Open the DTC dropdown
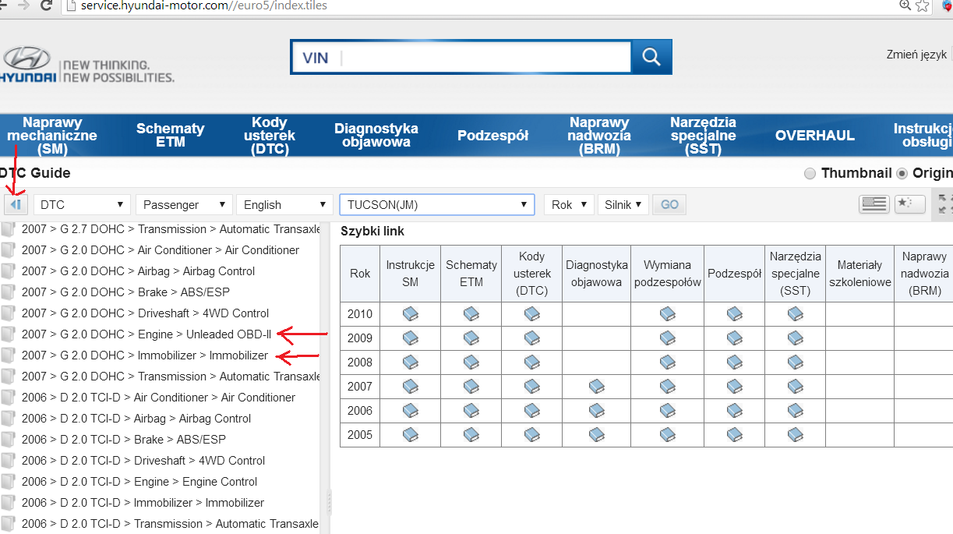This screenshot has height=534, width=953. click(82, 204)
